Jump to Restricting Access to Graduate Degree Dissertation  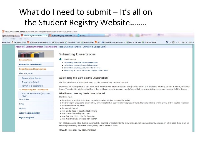(x=86, y=70)
